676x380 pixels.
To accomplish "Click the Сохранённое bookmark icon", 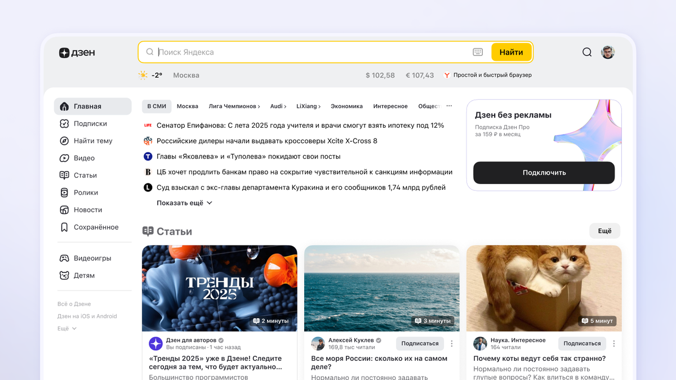I will [x=64, y=227].
